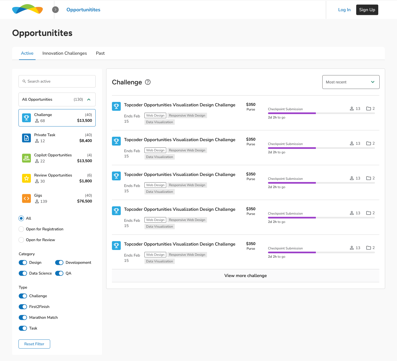Click the Private Task document icon
397x361 pixels.
point(26,138)
